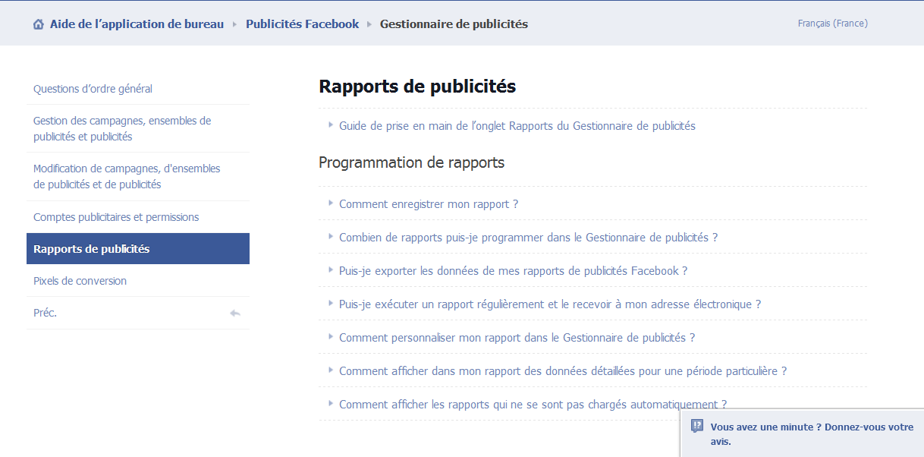Viewport: 924px width, 457px height.
Task: Expand Puis-je exécuter un rapport régulièrement triangle
Action: coord(331,303)
